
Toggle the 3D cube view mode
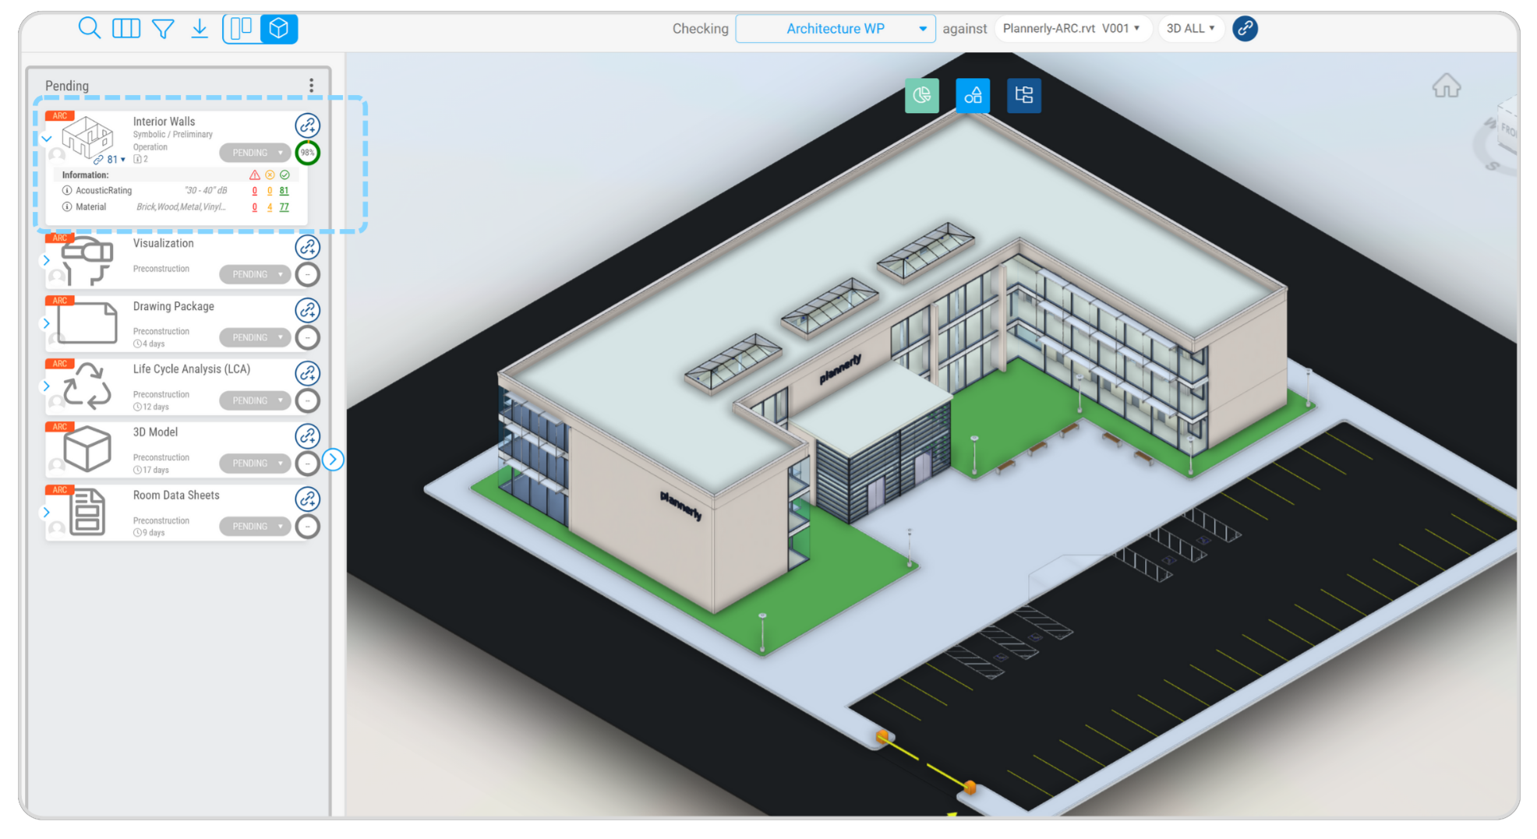click(x=278, y=29)
